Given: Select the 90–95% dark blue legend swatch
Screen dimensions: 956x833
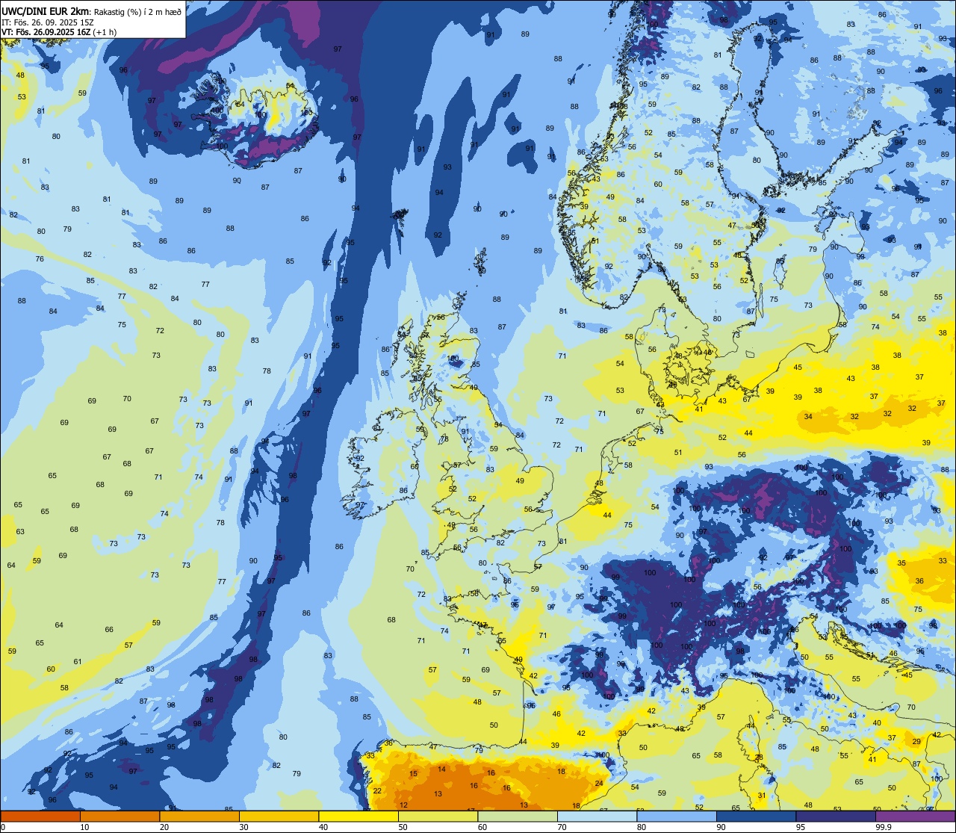Looking at the screenshot, I should tap(756, 816).
